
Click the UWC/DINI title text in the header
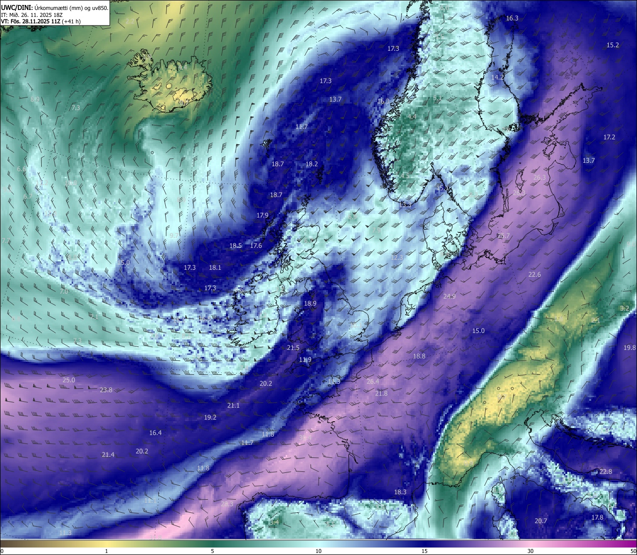(x=16, y=7)
